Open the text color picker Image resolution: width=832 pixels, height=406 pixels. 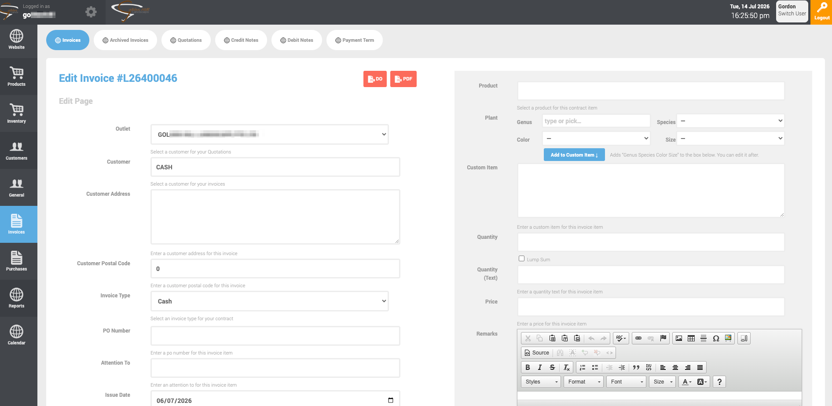tap(687, 382)
